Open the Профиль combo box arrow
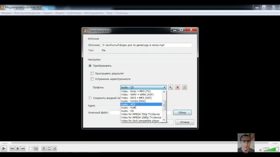The image size is (280, 157). click(x=164, y=87)
